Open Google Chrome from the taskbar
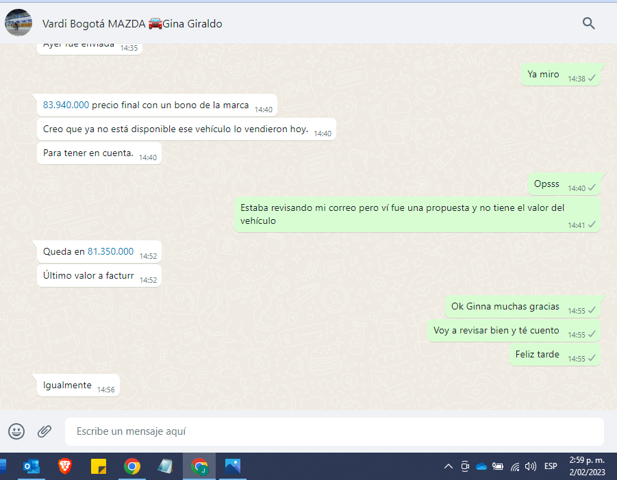 [131, 466]
